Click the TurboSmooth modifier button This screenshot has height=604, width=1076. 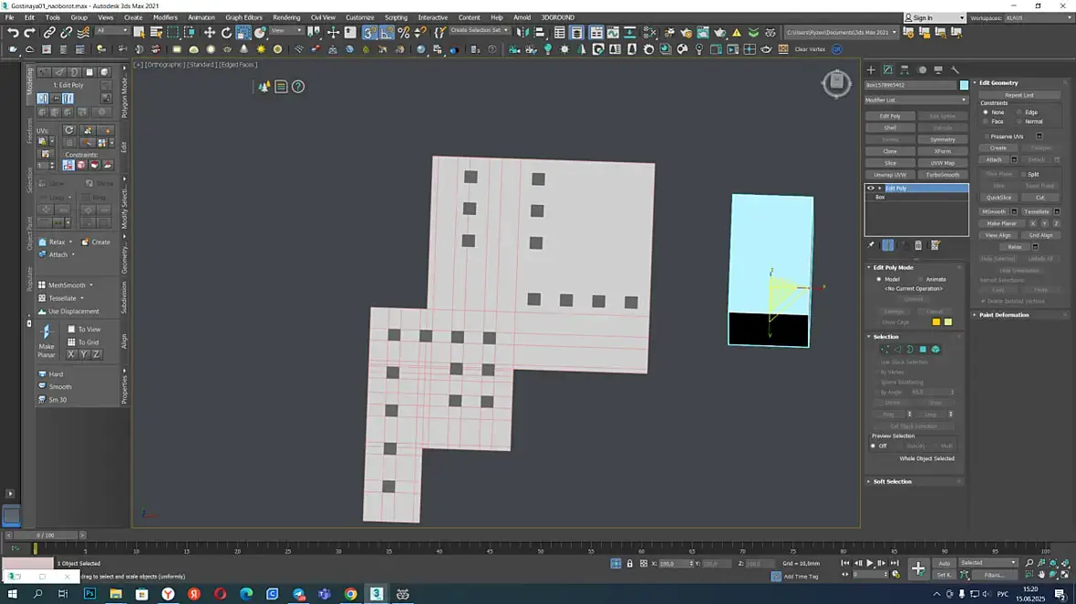point(942,175)
